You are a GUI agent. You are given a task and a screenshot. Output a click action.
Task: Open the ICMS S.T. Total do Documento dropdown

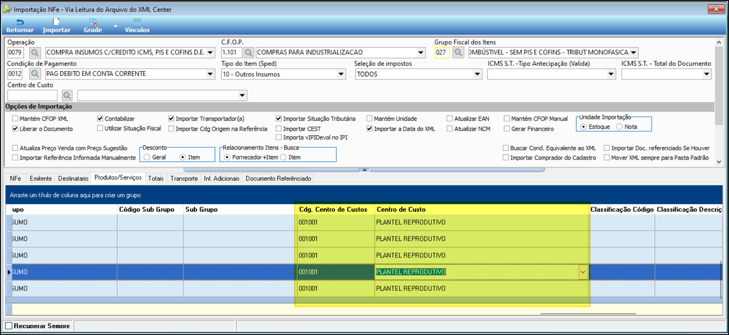click(x=706, y=74)
